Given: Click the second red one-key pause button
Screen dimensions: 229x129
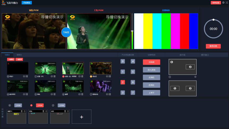Looking at the screenshot, I should click(19, 59).
